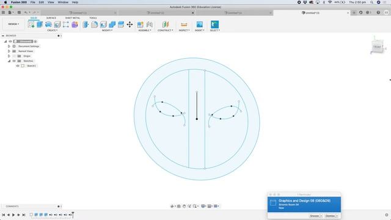The image size is (391, 220).
Task: Select the Offset Plane construct icon
Action: 166,24
